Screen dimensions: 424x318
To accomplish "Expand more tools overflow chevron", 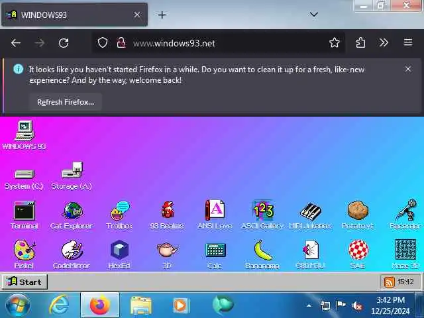I will coord(384,42).
